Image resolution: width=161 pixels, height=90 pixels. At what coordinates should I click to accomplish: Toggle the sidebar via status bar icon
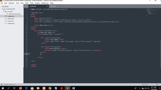[2, 84]
